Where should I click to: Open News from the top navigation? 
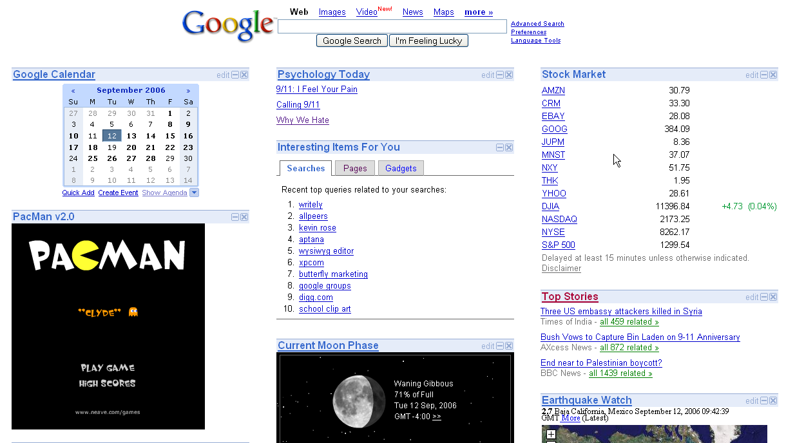pyautogui.click(x=413, y=12)
